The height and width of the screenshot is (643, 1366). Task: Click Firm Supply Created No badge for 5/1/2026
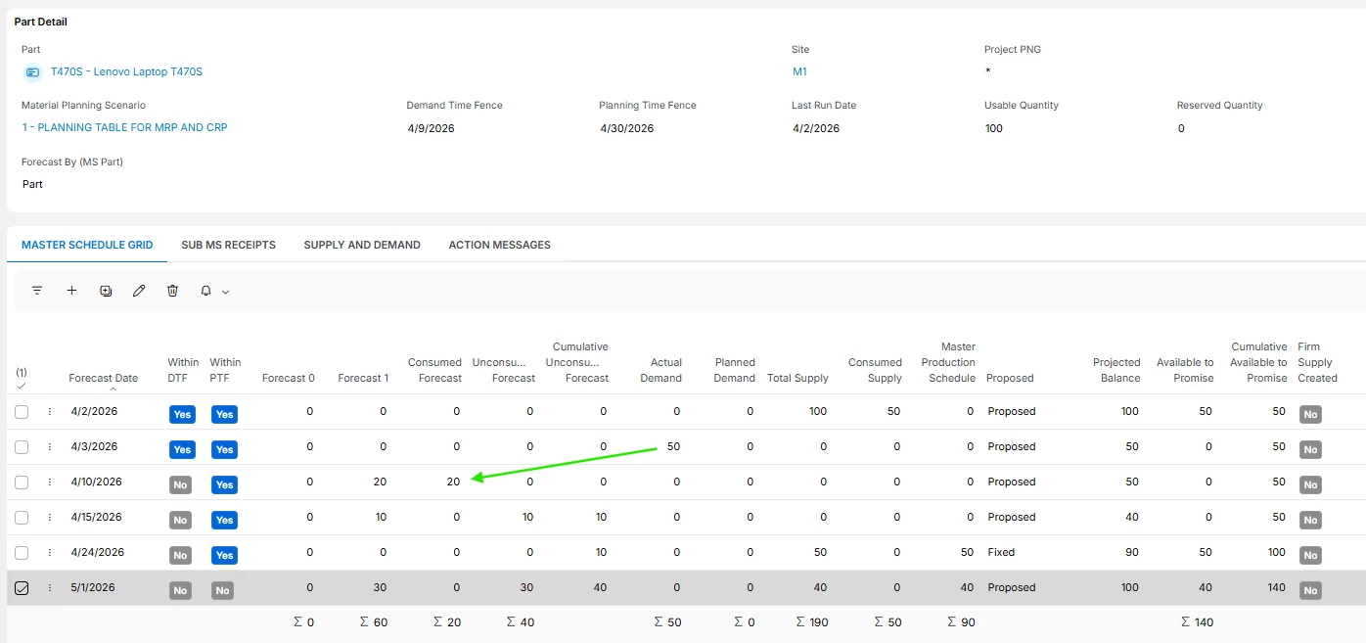[x=1310, y=590]
